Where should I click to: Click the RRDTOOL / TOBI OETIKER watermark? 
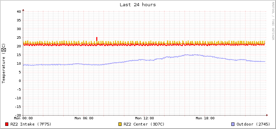click(x=273, y=20)
